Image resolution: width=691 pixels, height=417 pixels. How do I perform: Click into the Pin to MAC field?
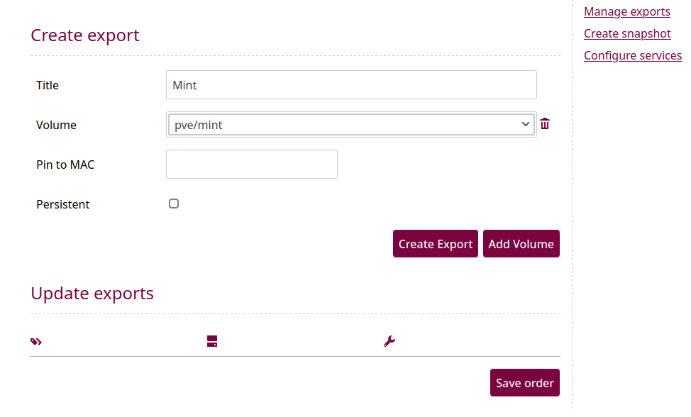[x=252, y=165]
